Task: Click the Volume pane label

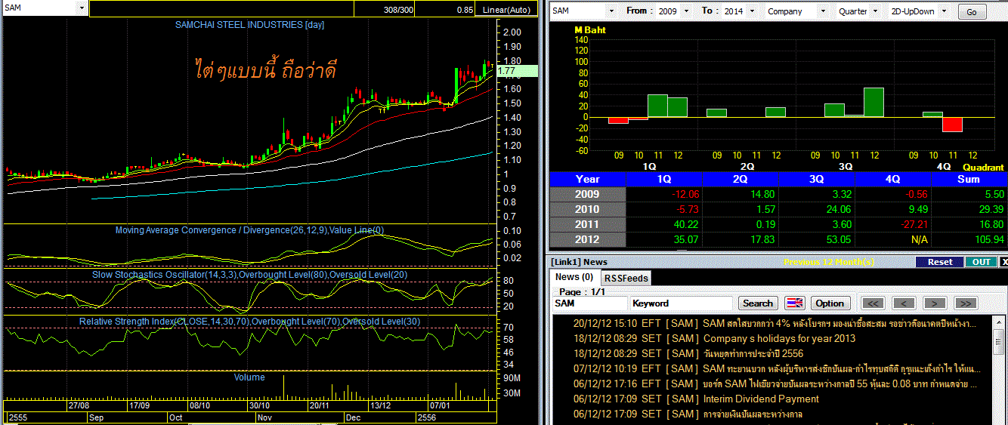Action: (x=249, y=377)
